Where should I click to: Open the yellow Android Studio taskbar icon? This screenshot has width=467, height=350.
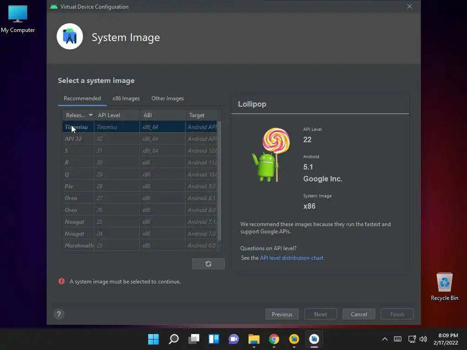pos(294,339)
